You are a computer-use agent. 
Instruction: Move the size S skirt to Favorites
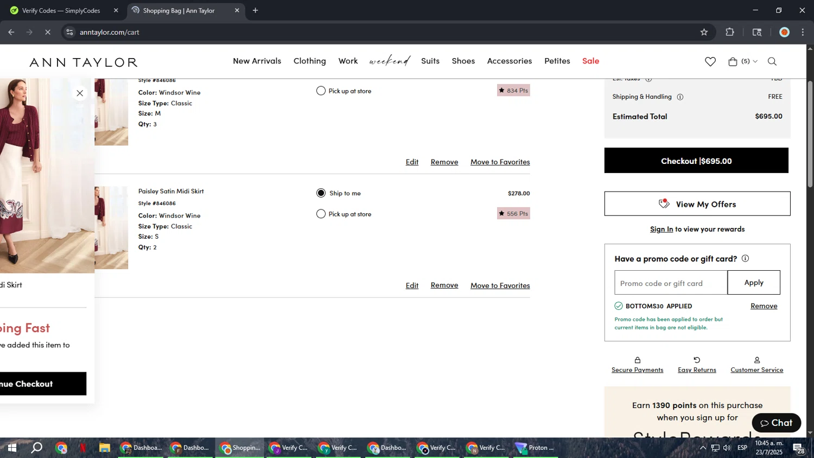pos(500,285)
